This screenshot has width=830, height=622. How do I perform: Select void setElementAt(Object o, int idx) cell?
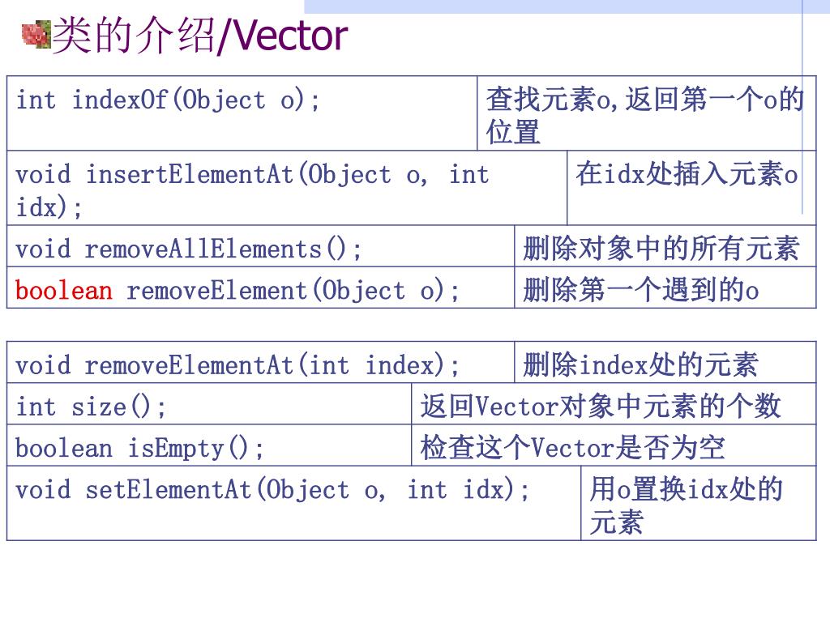pos(293,504)
